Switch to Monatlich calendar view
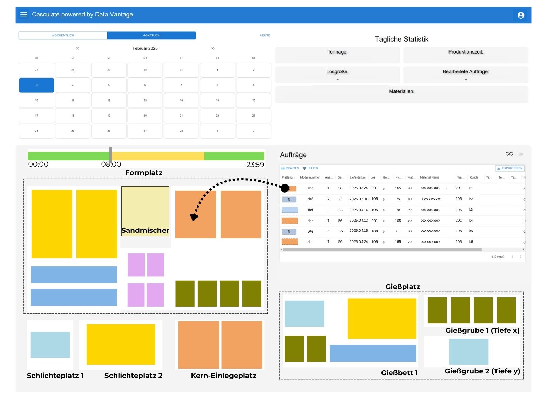547x399 pixels. tap(151, 35)
